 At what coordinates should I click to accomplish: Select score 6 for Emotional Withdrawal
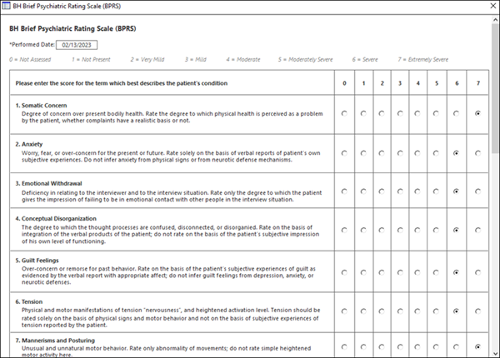457,191
